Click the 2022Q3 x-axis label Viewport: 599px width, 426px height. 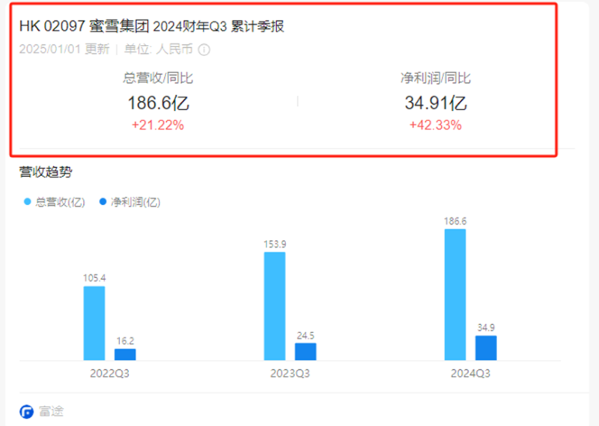(109, 372)
